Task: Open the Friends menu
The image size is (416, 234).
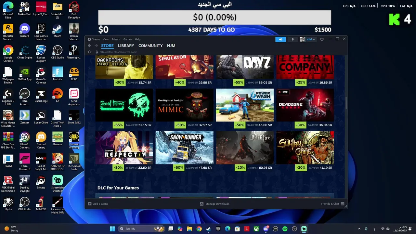Action: (x=116, y=39)
